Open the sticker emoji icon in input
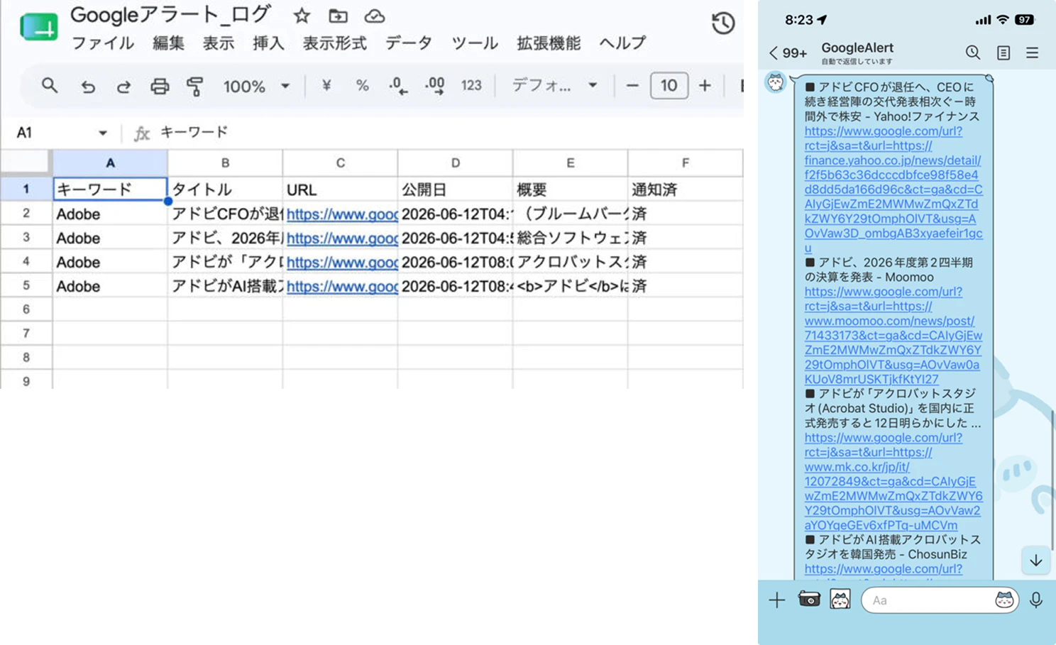 [x=1004, y=600]
